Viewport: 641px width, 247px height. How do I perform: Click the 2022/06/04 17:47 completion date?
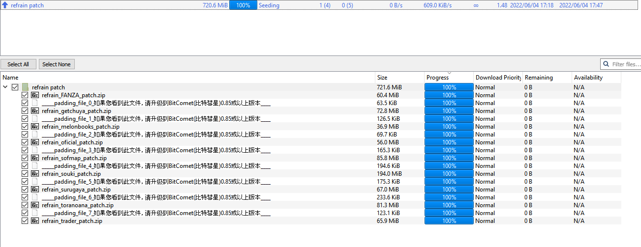pos(581,5)
